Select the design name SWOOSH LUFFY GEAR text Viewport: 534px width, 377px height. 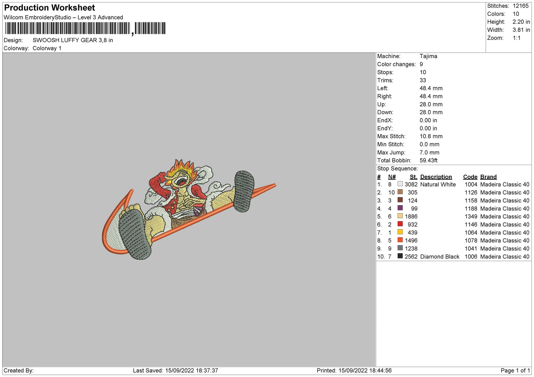[73, 40]
